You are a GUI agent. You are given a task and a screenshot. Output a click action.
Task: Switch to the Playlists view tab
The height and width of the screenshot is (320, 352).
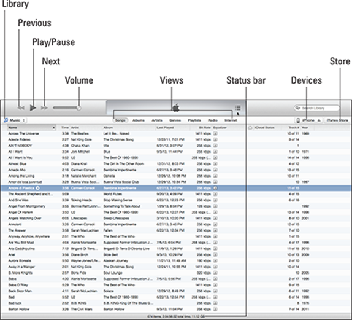point(194,120)
